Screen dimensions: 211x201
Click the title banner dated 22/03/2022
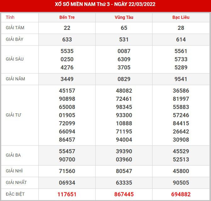[x=105, y=4]
